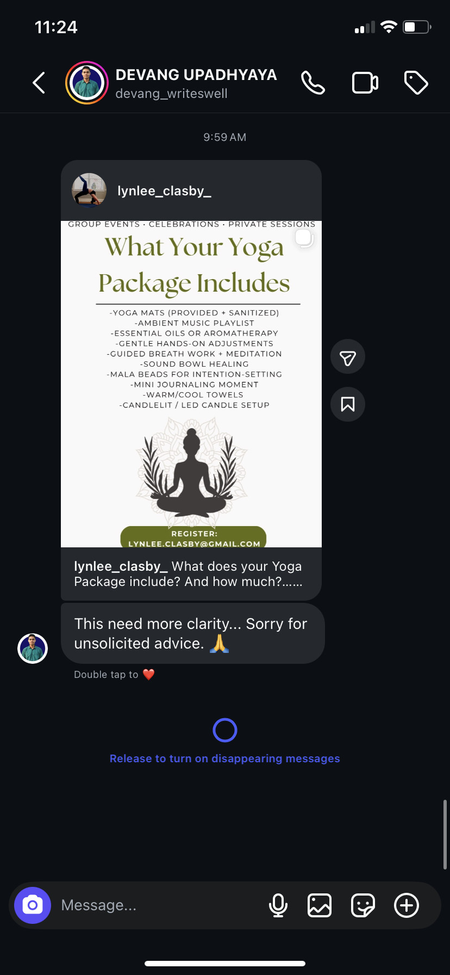Tap the plus icon for more options

(407, 905)
